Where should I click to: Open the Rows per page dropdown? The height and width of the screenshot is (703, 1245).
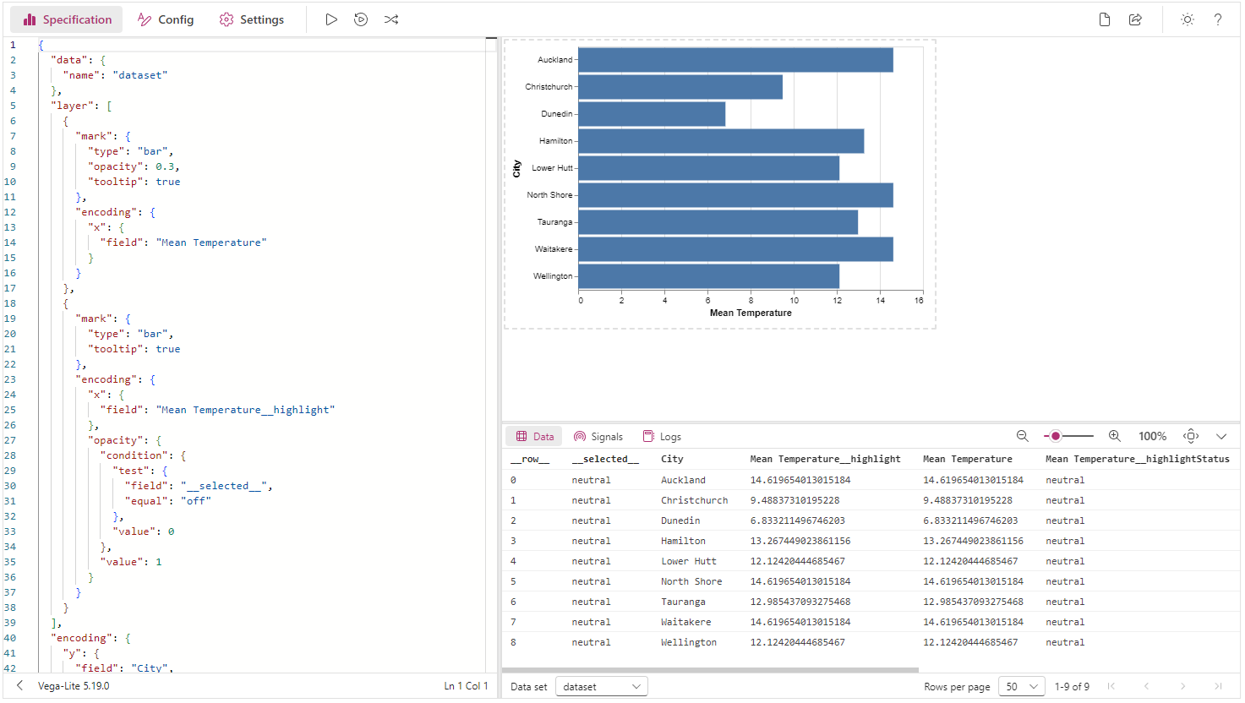(x=1022, y=687)
